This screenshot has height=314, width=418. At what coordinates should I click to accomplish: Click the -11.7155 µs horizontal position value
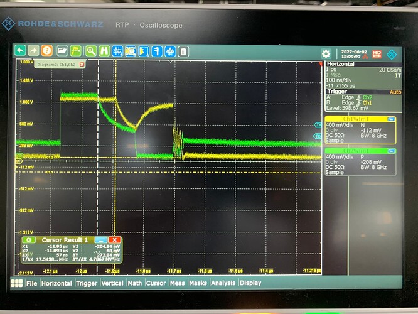click(341, 86)
